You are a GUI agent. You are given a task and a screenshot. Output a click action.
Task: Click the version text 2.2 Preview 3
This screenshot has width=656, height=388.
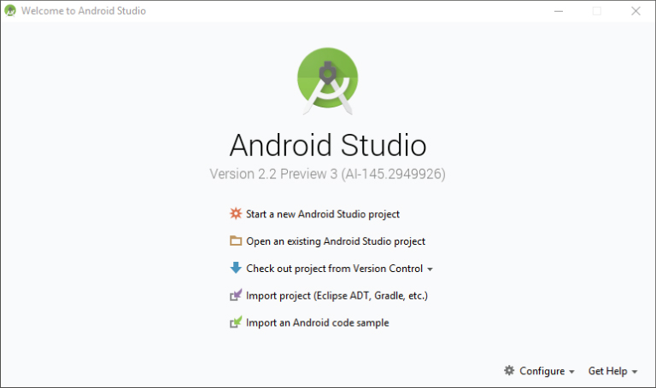(328, 174)
